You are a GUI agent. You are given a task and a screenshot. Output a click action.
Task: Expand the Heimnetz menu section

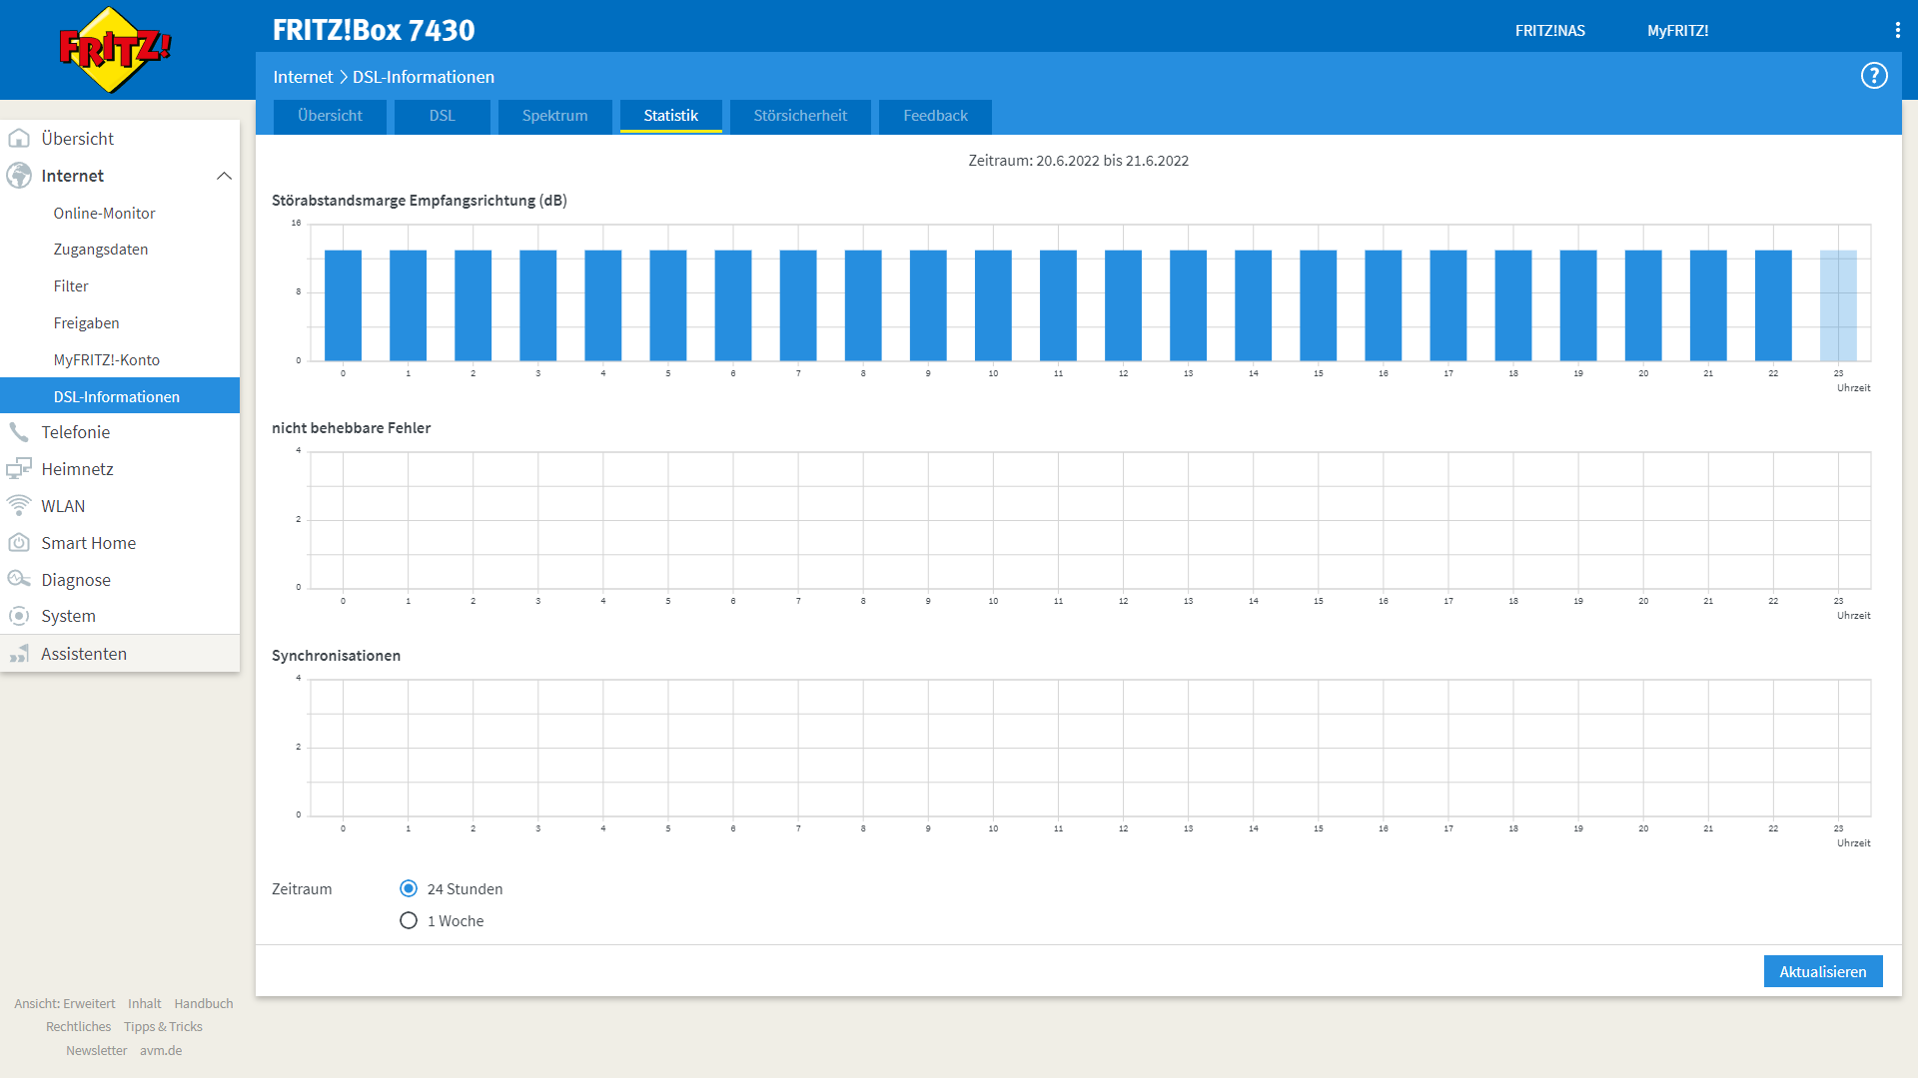(77, 469)
